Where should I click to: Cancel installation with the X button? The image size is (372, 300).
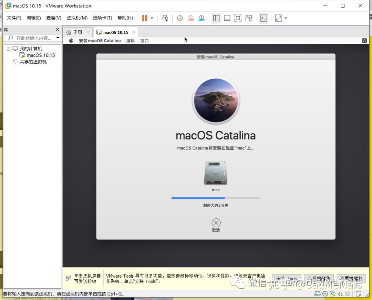[x=216, y=223]
